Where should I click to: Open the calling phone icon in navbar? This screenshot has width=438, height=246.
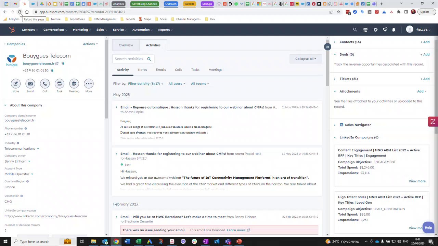tap(385, 30)
